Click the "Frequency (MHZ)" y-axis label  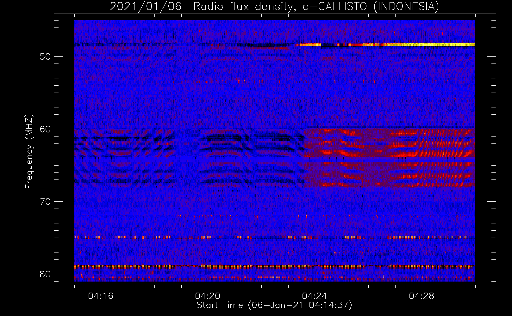tap(29, 152)
